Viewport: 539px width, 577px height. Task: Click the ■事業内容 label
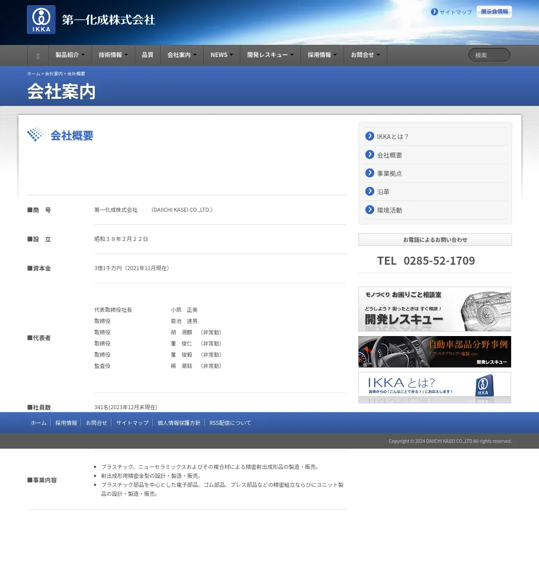point(42,480)
